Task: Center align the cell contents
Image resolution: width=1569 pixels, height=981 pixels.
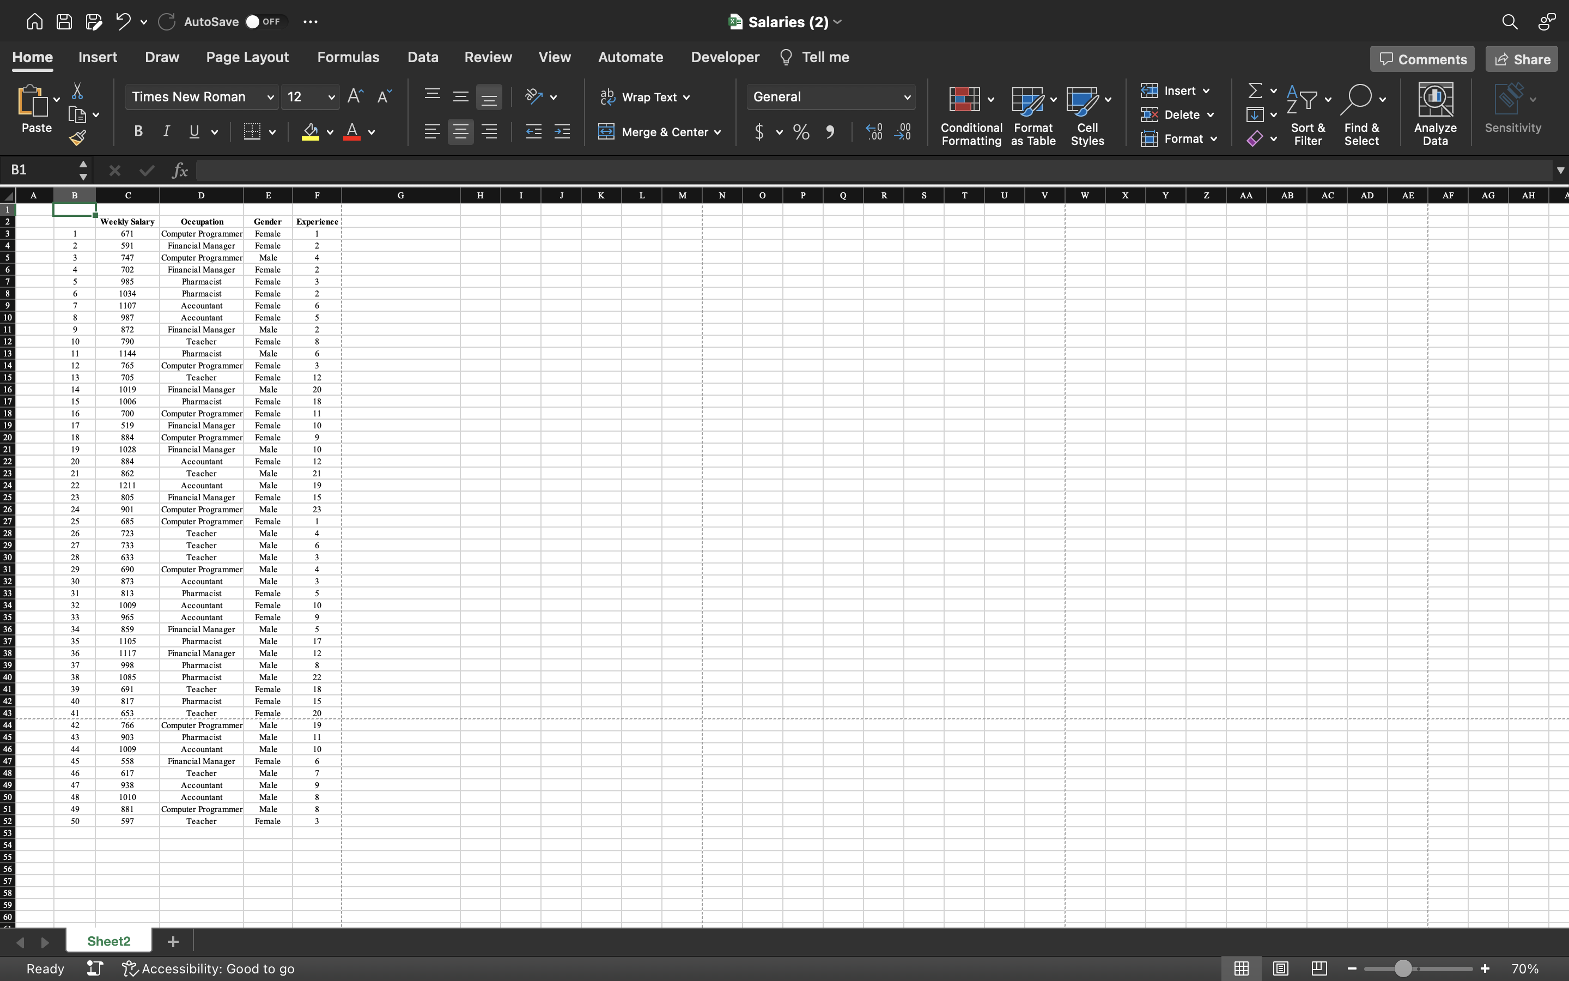Action: [x=460, y=131]
